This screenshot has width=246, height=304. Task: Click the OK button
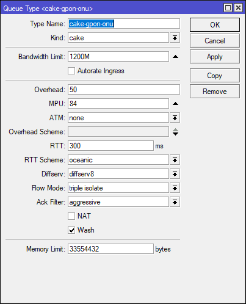click(x=215, y=25)
